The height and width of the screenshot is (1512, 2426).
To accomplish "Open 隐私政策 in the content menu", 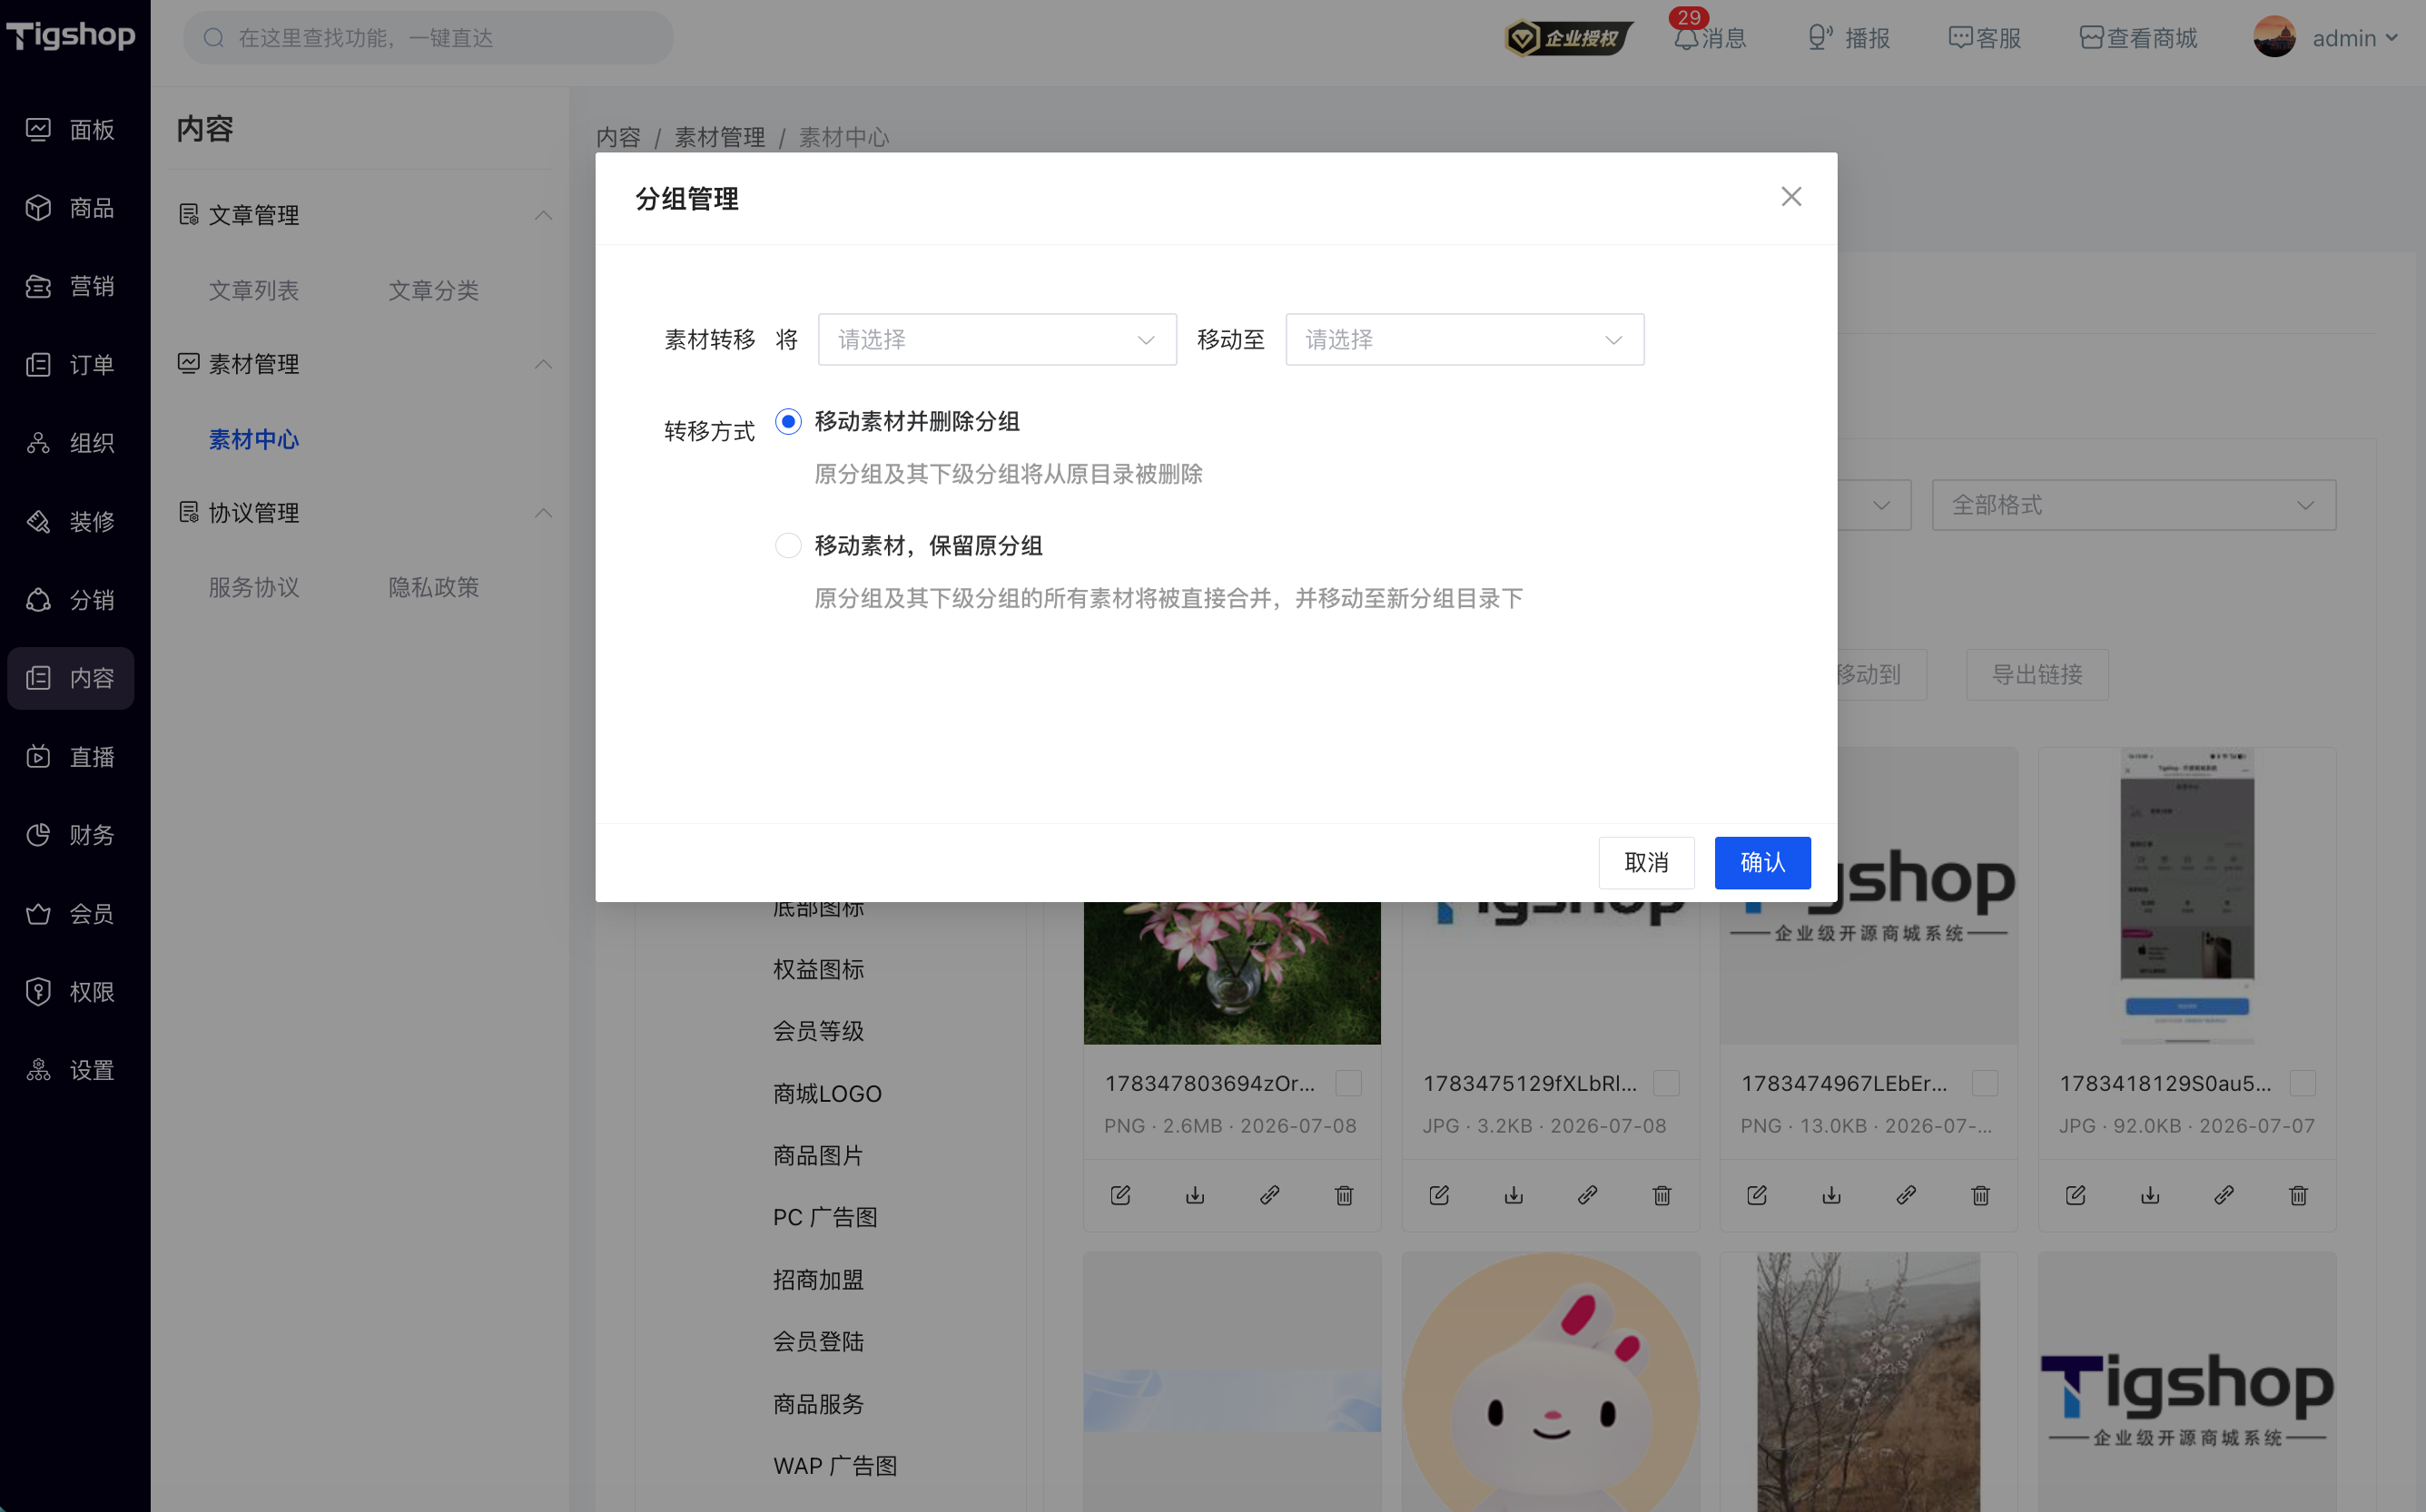I will [434, 587].
